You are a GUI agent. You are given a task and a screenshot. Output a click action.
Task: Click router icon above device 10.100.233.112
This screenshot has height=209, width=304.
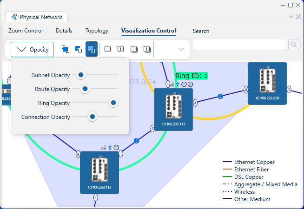(x=104, y=148)
